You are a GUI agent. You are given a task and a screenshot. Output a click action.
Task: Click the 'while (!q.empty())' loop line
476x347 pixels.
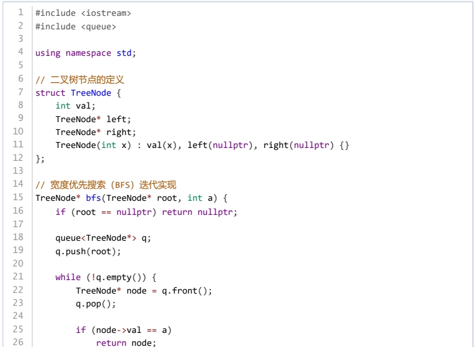(x=106, y=277)
